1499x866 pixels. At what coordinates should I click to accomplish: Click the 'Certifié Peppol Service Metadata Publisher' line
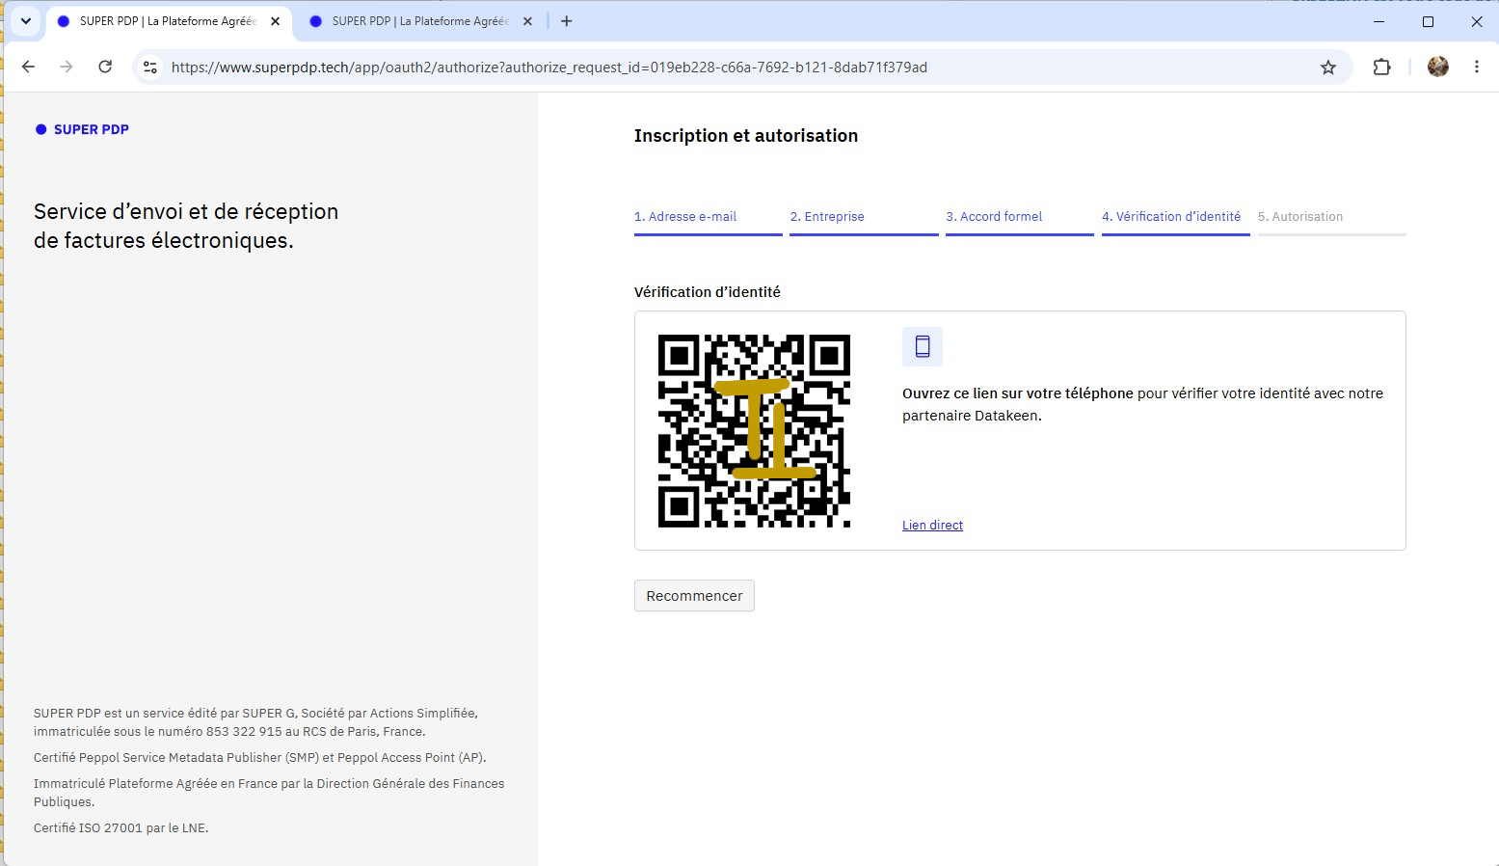pos(260,758)
